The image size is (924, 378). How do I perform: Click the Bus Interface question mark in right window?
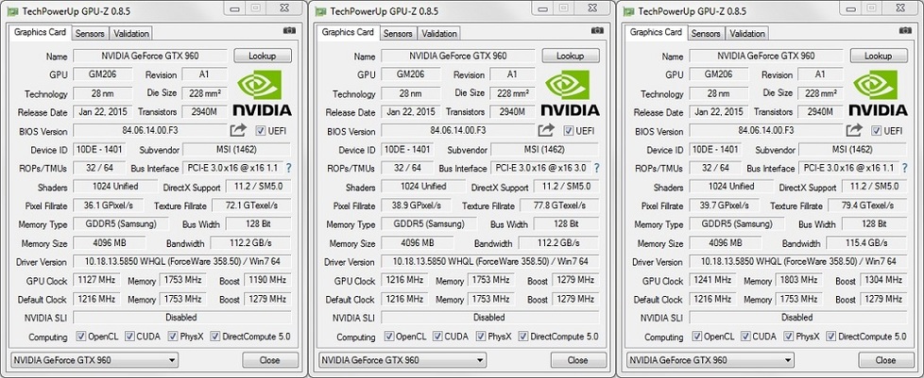pyautogui.click(x=905, y=168)
